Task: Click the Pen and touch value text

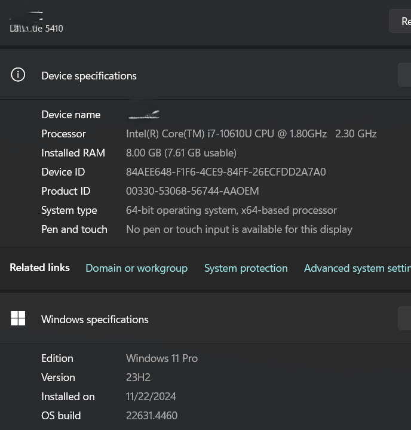Action: [239, 229]
